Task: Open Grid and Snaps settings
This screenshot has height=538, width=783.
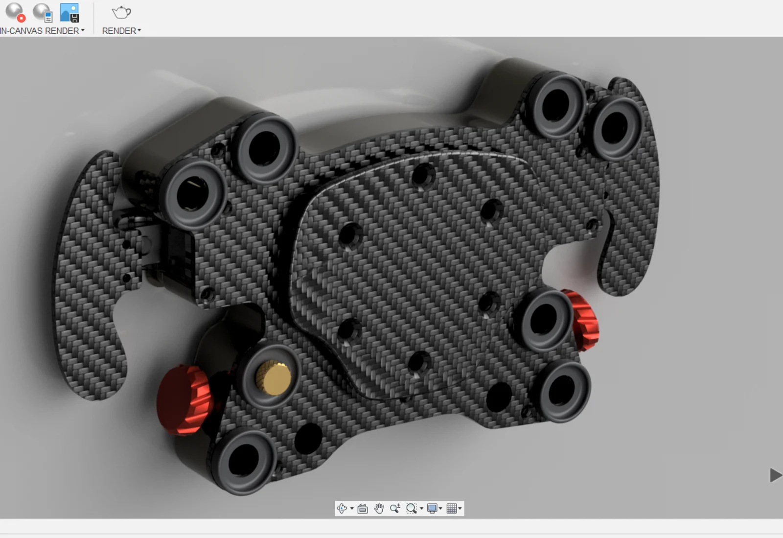Action: point(452,509)
